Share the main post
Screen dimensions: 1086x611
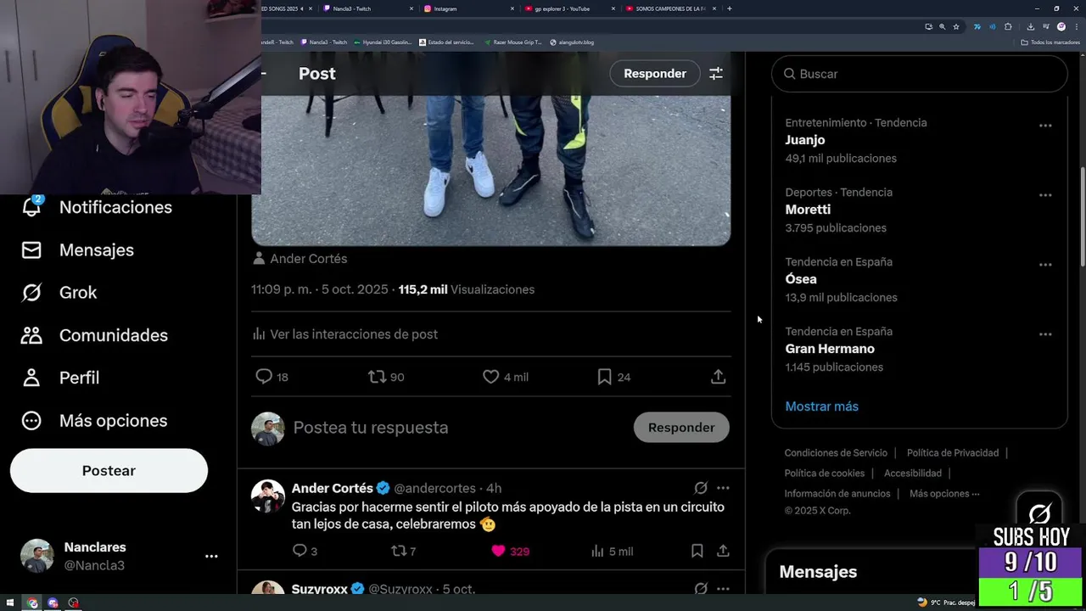[x=718, y=377]
